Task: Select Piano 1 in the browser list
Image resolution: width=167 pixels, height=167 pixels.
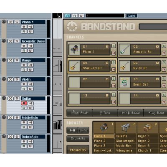Action: pyautogui.click(x=104, y=136)
